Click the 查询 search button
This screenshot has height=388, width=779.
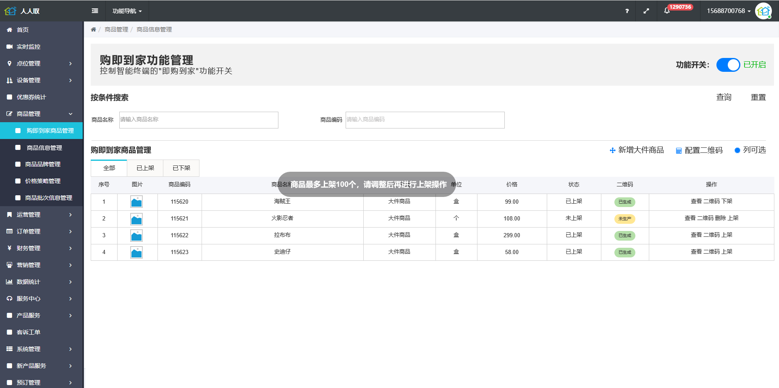[x=724, y=97]
